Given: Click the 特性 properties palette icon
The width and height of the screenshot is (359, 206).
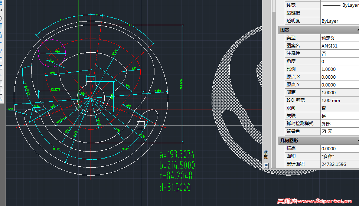Looking at the screenshot, I should click(266, 165).
